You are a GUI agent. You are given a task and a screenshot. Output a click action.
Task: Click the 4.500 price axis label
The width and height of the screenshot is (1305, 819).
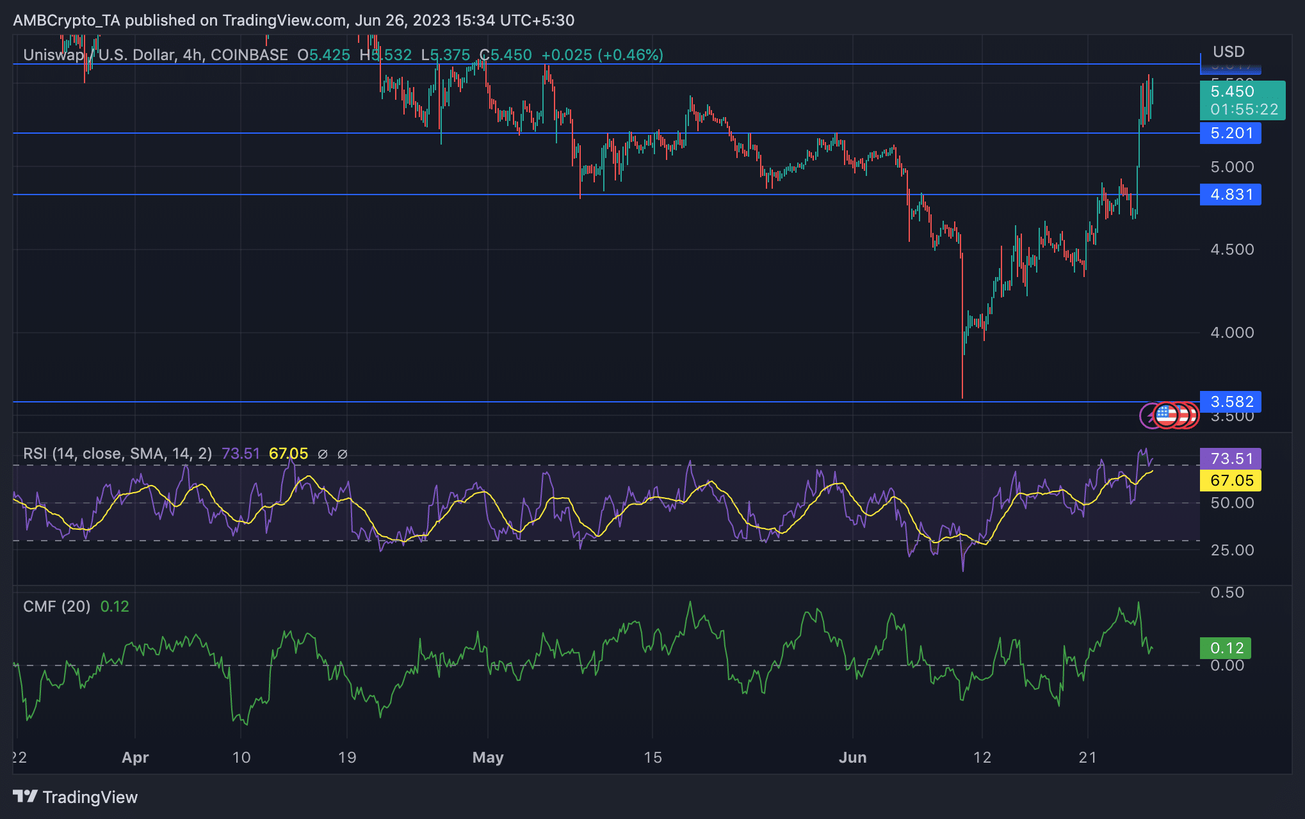coord(1233,250)
